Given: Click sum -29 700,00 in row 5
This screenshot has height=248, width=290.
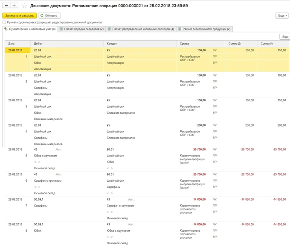Looking at the screenshot, I should [199, 150].
